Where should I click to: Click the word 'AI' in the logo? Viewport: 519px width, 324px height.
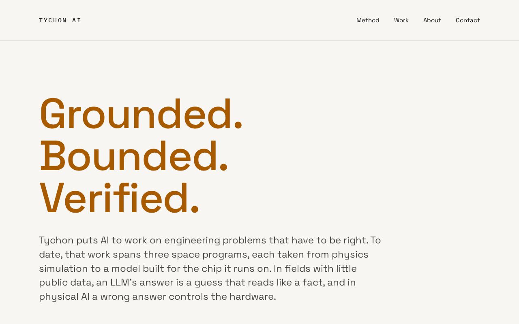(77, 20)
